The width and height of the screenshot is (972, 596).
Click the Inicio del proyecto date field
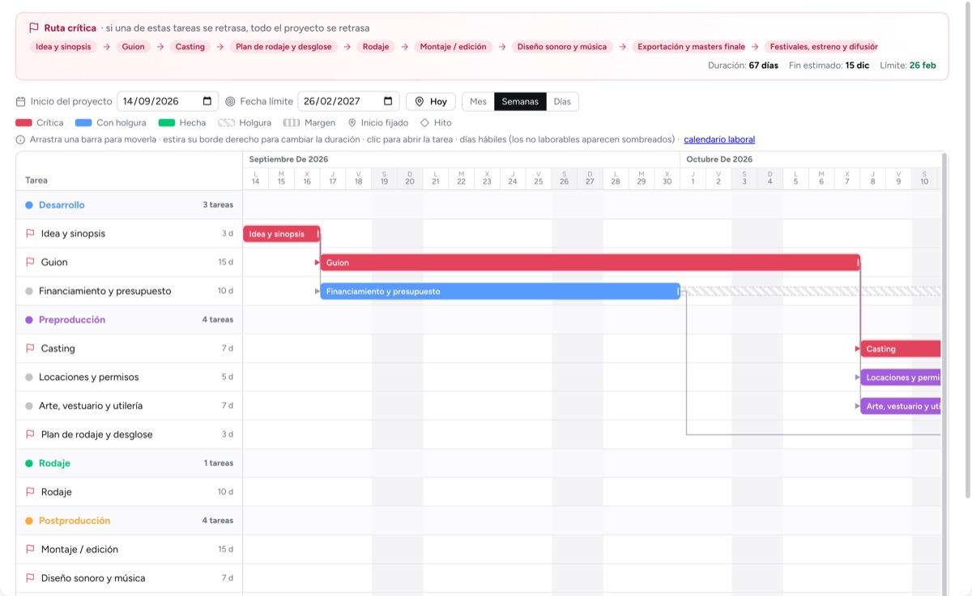(168, 101)
